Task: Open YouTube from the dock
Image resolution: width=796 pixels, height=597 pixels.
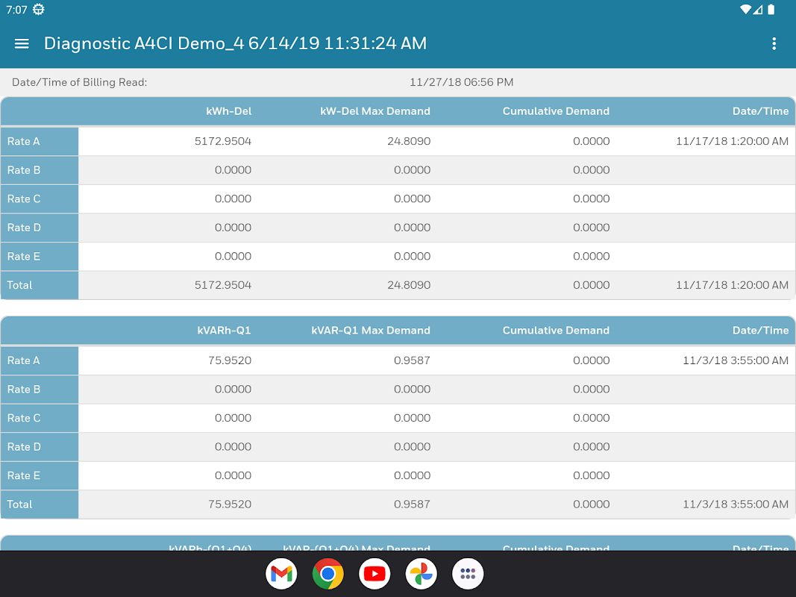Action: coord(375,574)
